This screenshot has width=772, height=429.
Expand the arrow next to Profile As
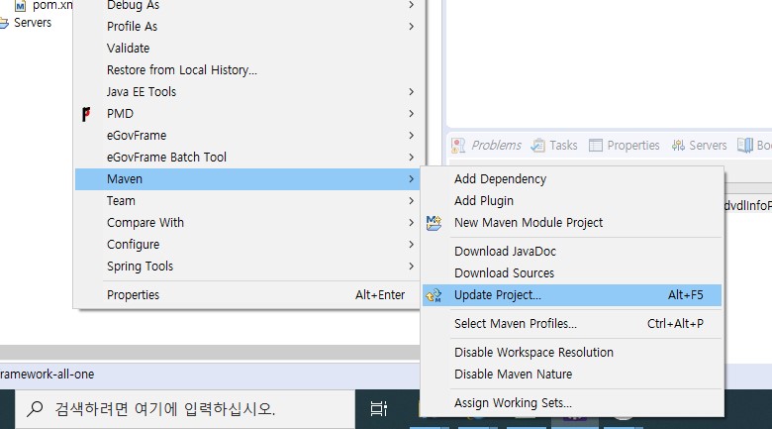pyautogui.click(x=411, y=27)
